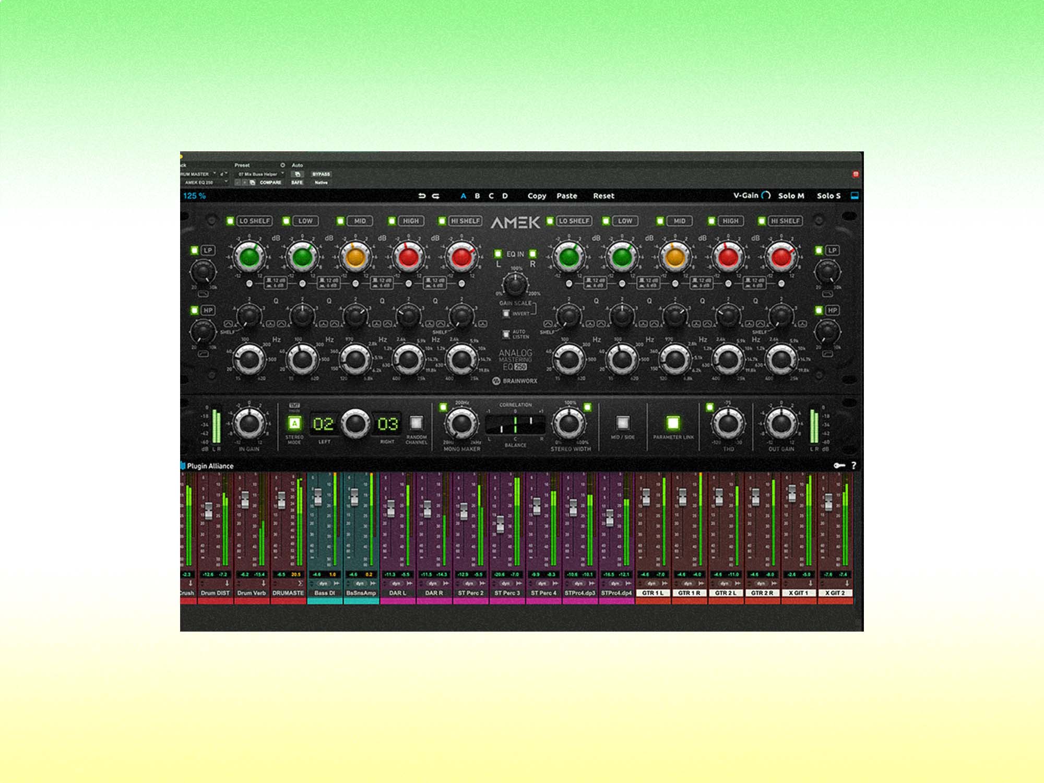
Task: Toggle EQ IN for the left channel
Action: tap(497, 254)
